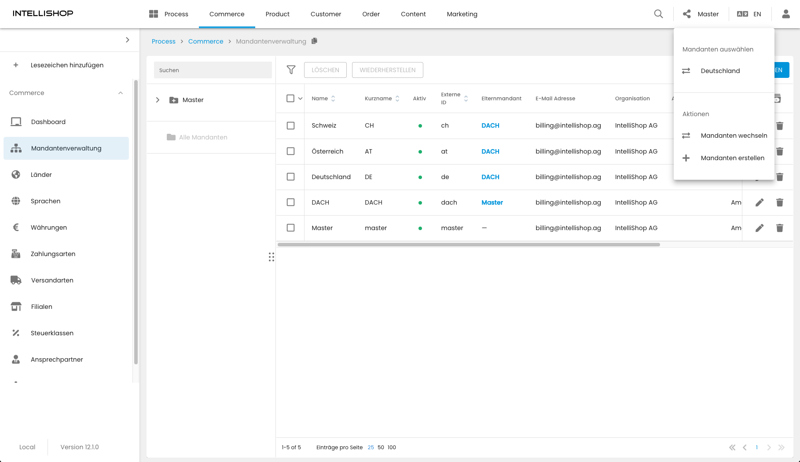This screenshot has height=462, width=800.
Task: Check the Schweiz row checkbox
Action: pos(290,126)
